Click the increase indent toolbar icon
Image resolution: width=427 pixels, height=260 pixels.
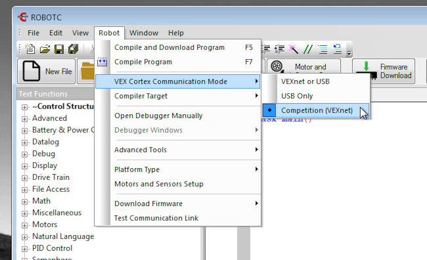(279, 49)
